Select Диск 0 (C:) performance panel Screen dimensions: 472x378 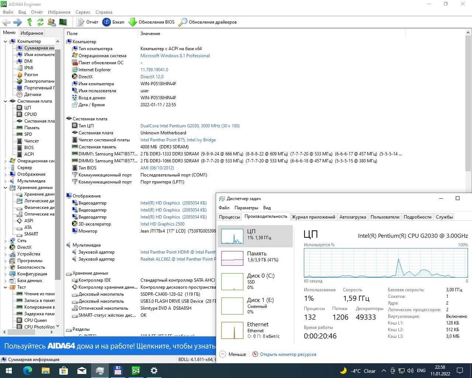pos(255,281)
